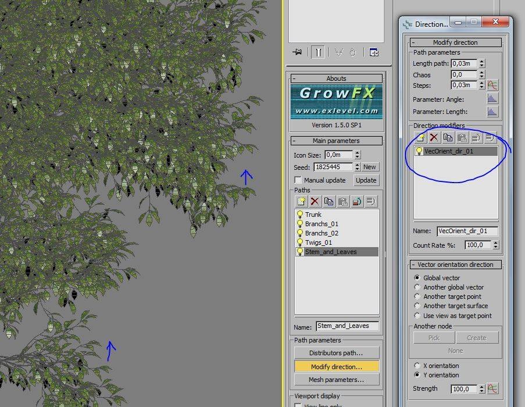Click New seed button
Image resolution: width=525 pixels, height=407 pixels.
pyautogui.click(x=370, y=167)
